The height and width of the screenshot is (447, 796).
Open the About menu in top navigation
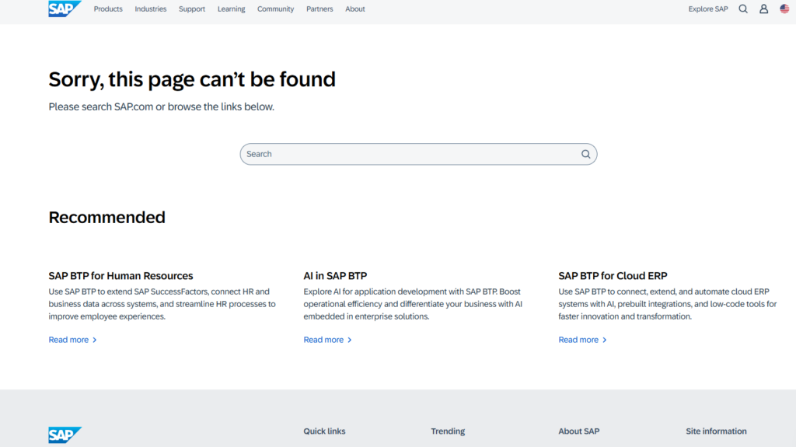(355, 9)
